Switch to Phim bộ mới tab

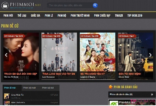click(29, 88)
